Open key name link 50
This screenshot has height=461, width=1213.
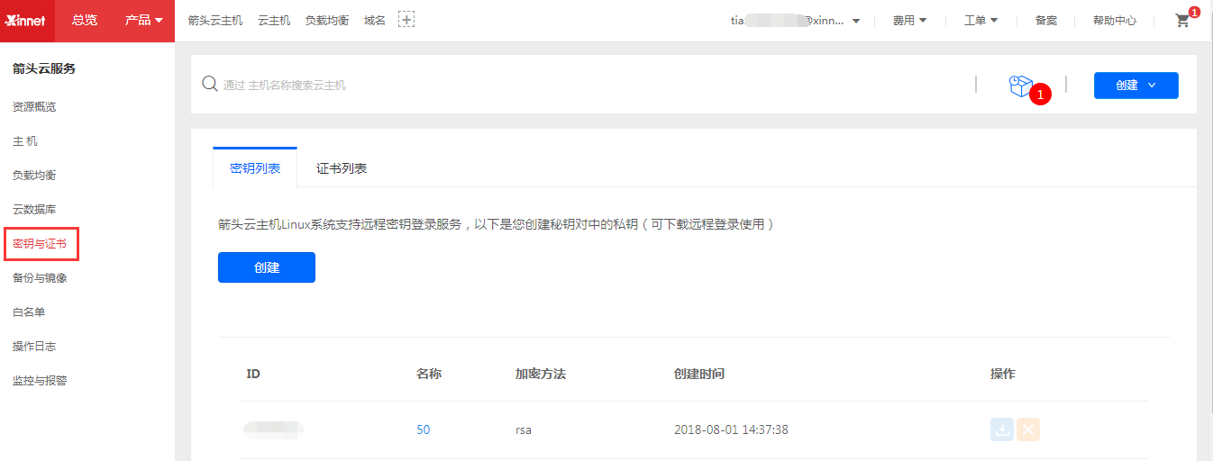click(x=424, y=429)
